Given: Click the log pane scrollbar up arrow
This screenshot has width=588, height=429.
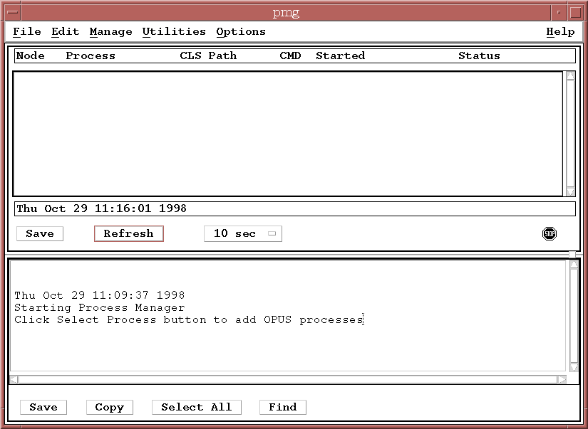Looking at the screenshot, I should point(574,265).
